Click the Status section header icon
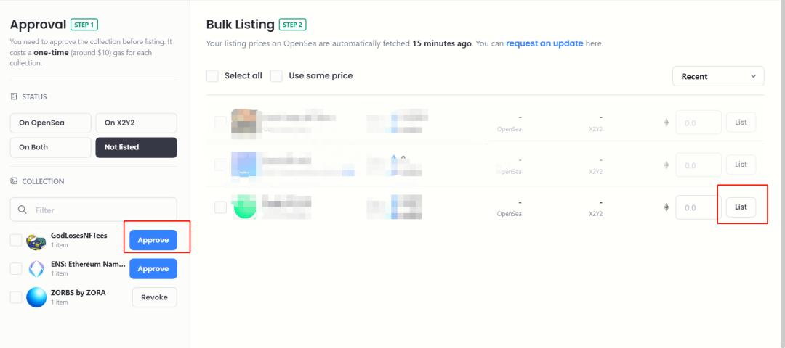Image resolution: width=785 pixels, height=348 pixels. 14,96
